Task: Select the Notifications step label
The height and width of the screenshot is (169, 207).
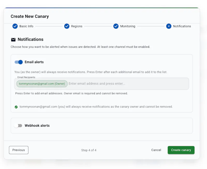Action: [x=182, y=26]
